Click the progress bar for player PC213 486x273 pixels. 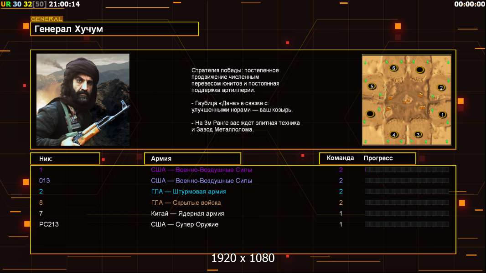click(x=407, y=224)
